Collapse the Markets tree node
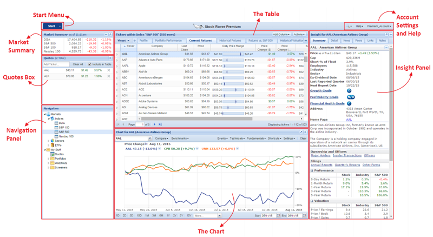Image resolution: width=433 pixels, height=237 pixels. (x=45, y=114)
